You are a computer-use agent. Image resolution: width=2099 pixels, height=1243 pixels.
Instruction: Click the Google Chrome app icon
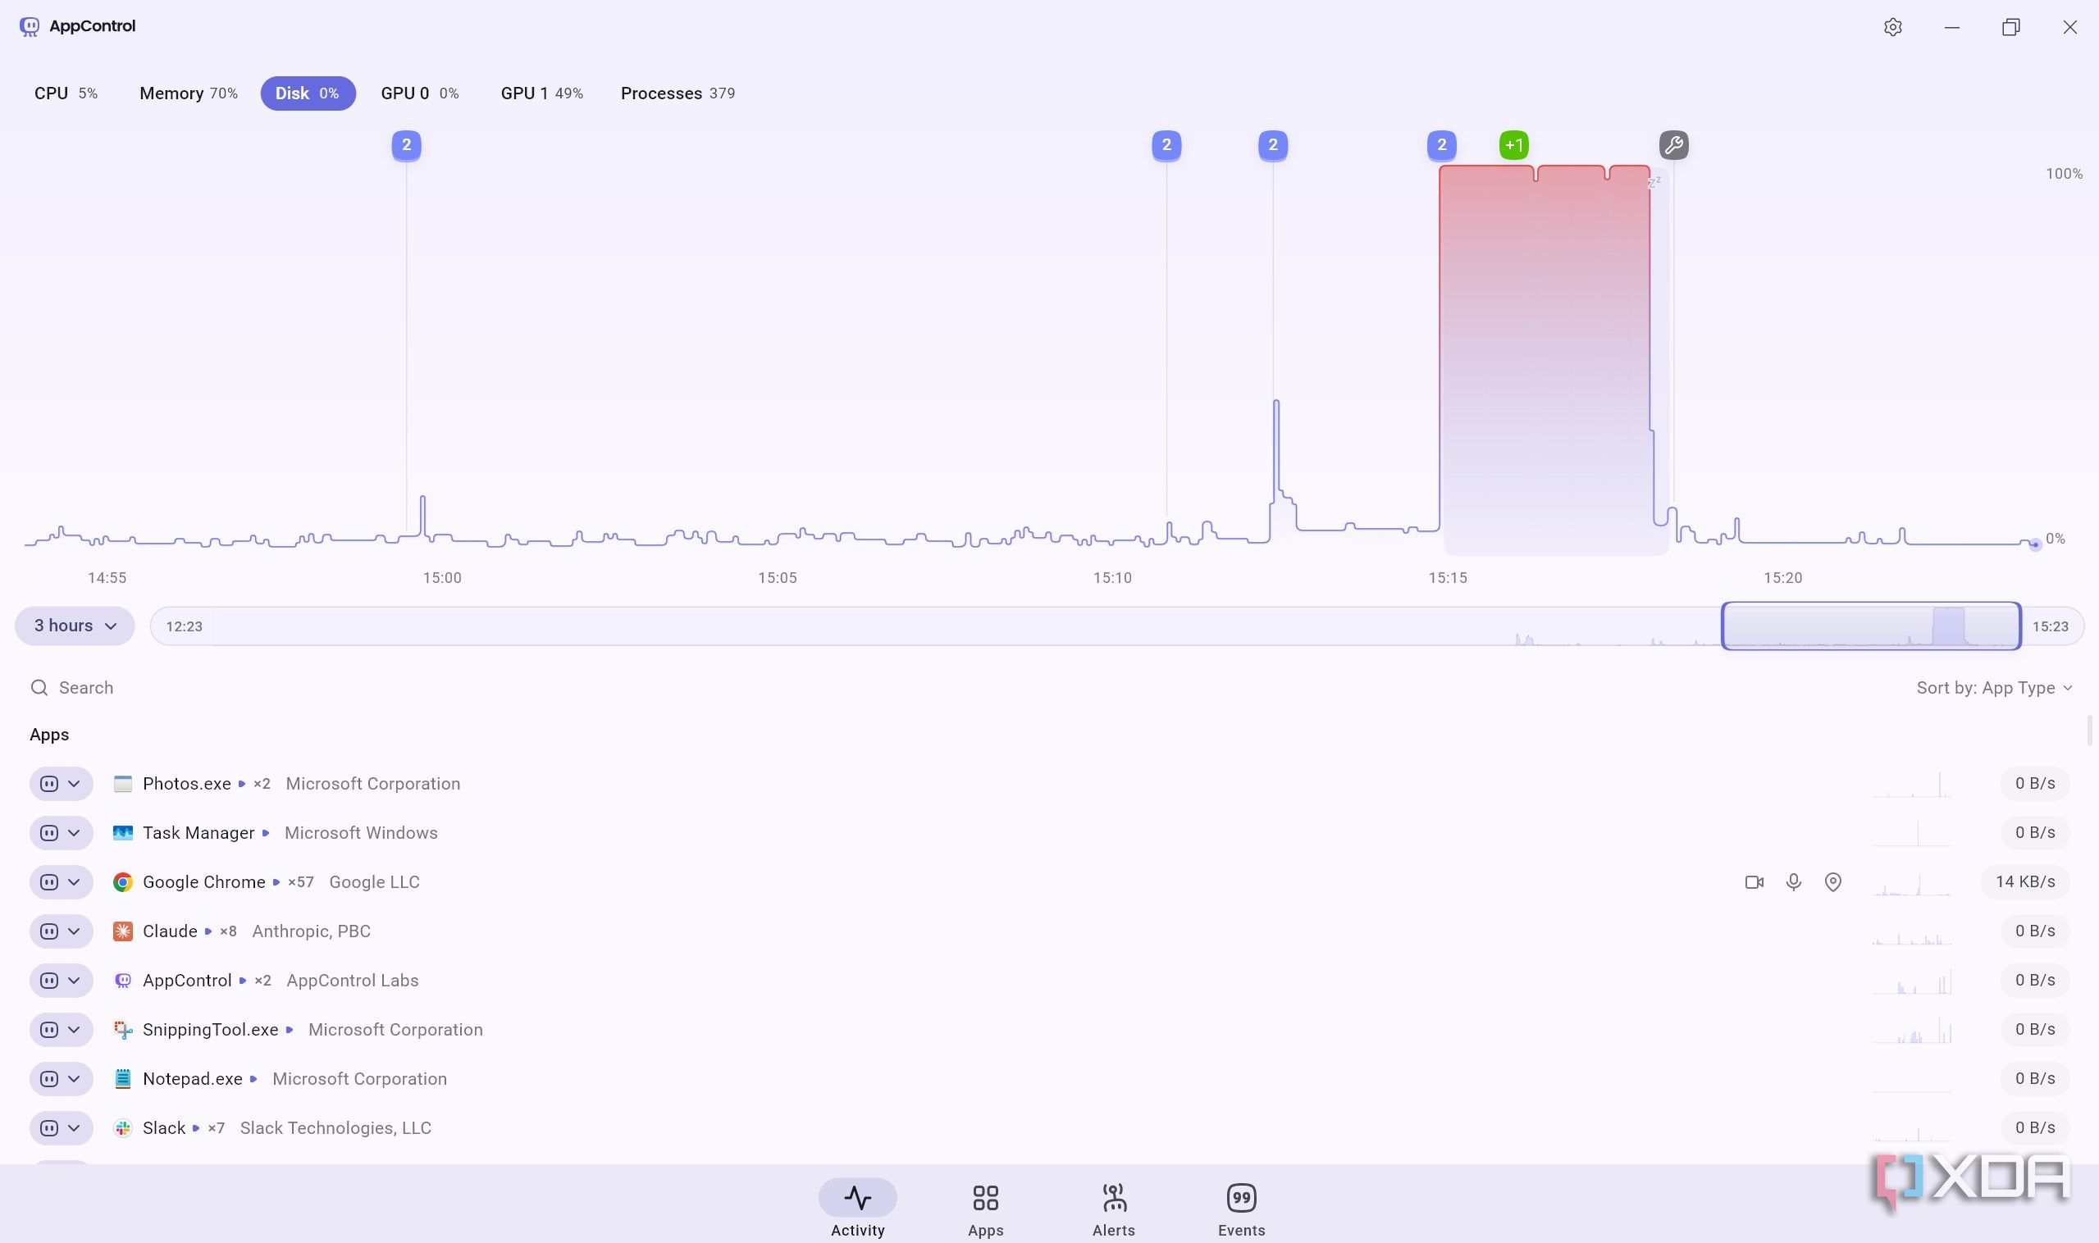point(123,882)
